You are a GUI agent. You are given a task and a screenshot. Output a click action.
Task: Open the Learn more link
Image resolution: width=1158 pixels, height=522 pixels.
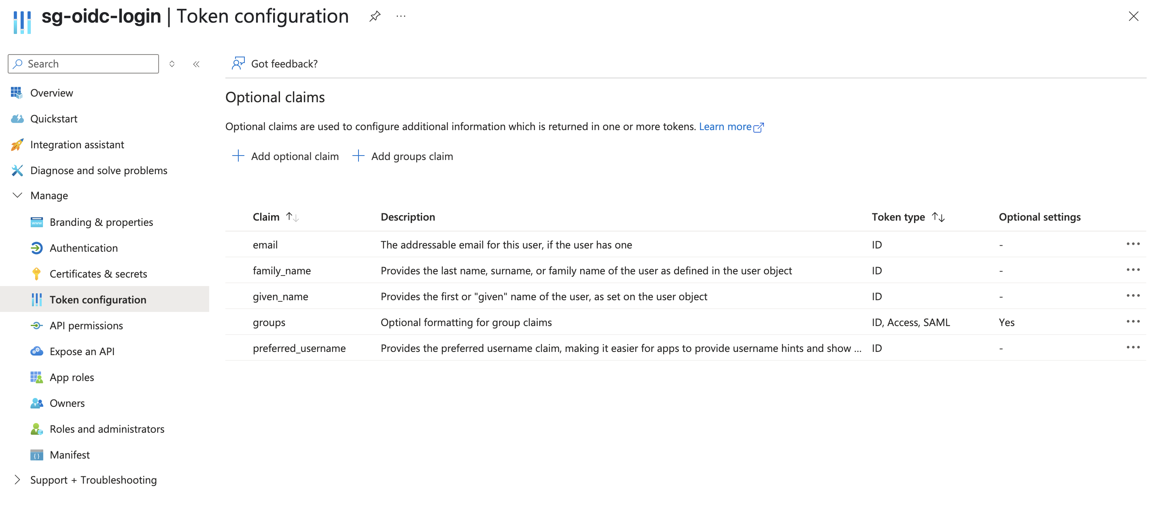725,126
